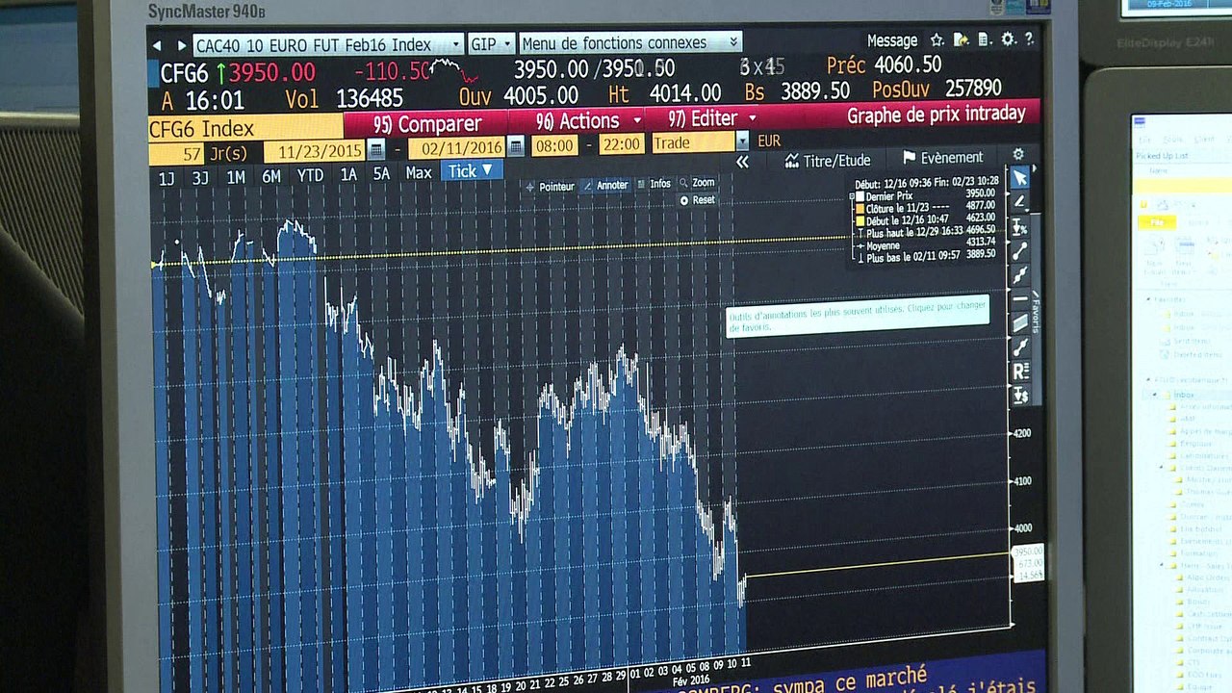Image resolution: width=1232 pixels, height=693 pixels.
Task: Click the question mark help icon
Action: pyautogui.click(x=1029, y=39)
